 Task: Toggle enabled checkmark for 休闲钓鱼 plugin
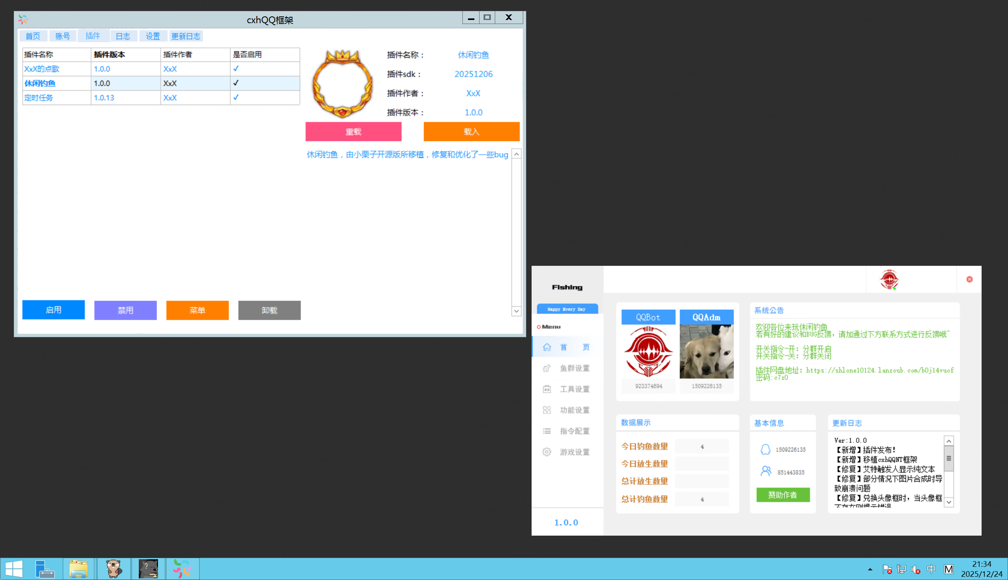(x=236, y=83)
